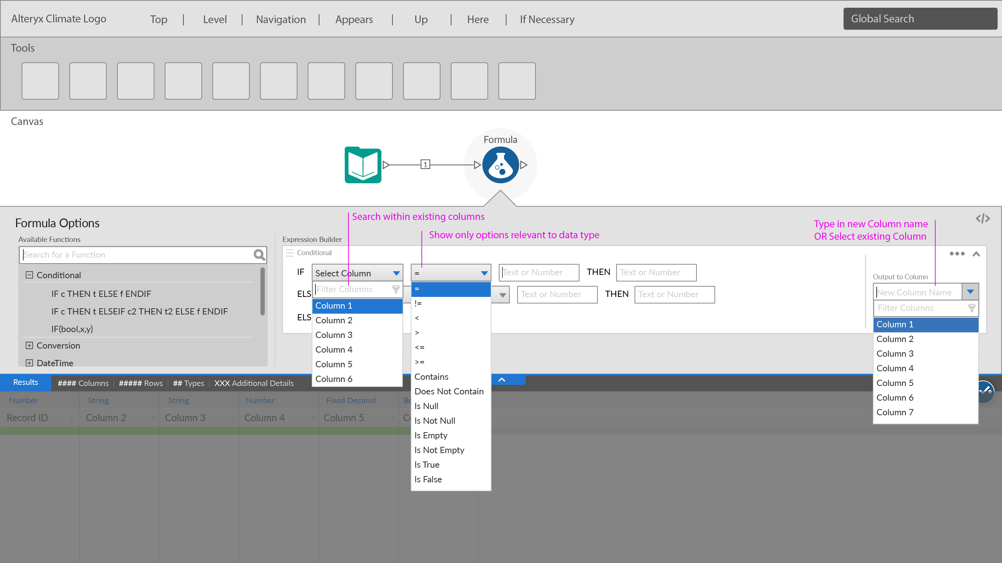Expand the Conversion function category
Image resolution: width=1002 pixels, height=563 pixels.
pos(29,345)
